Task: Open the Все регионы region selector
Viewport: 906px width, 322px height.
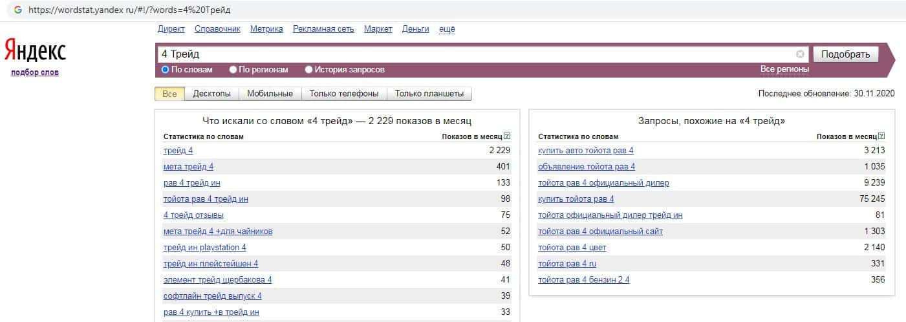Action: click(x=784, y=70)
